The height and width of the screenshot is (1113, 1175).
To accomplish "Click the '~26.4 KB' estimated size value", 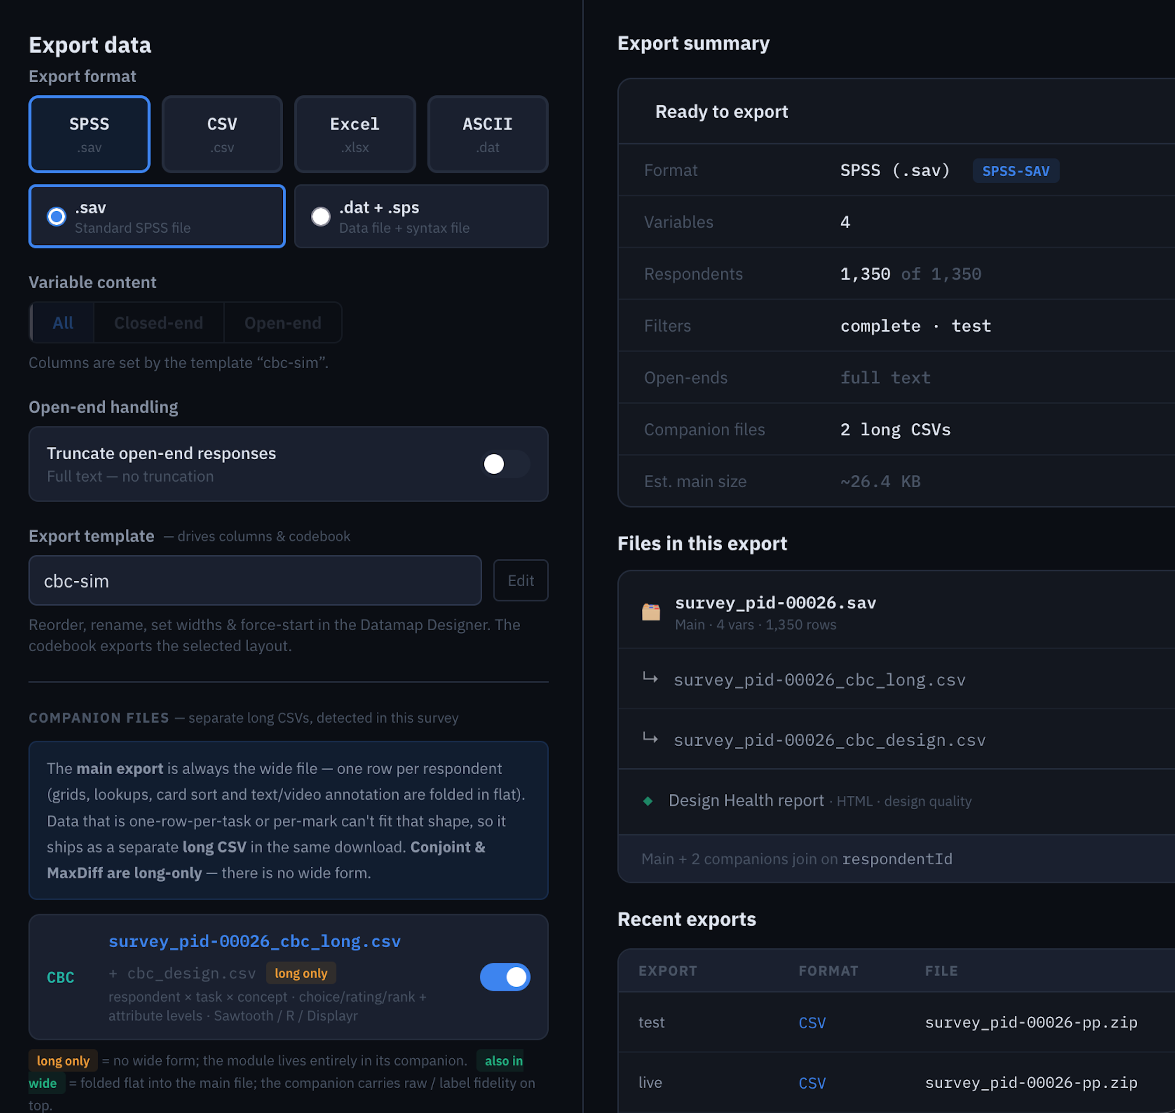I will pos(881,481).
